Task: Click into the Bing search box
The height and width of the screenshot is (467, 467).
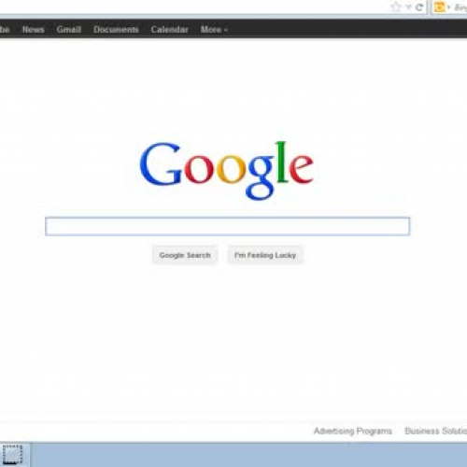Action: pyautogui.click(x=460, y=7)
